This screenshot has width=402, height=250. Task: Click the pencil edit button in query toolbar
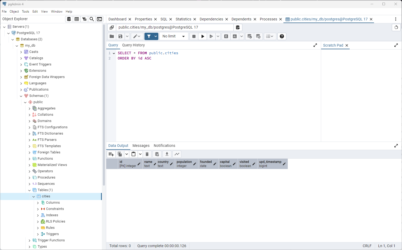pyautogui.click(x=137, y=36)
